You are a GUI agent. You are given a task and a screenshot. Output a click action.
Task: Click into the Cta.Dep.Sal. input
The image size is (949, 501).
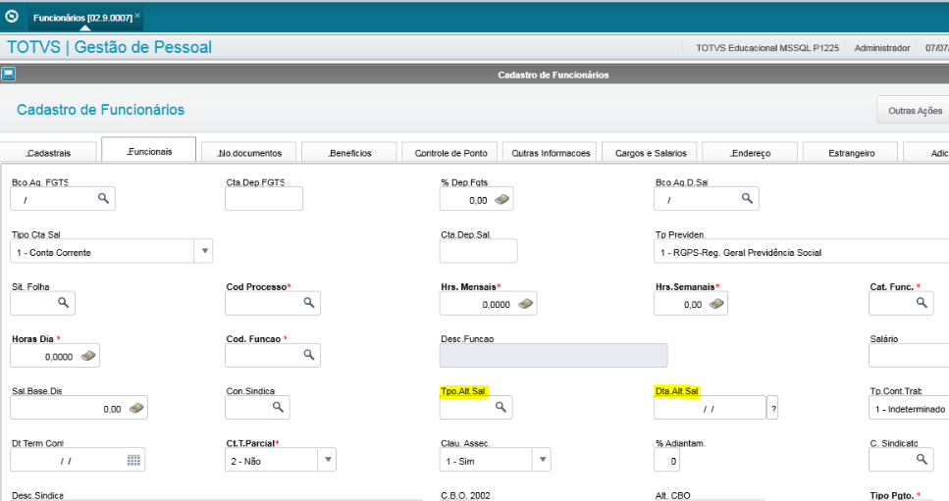(x=478, y=251)
